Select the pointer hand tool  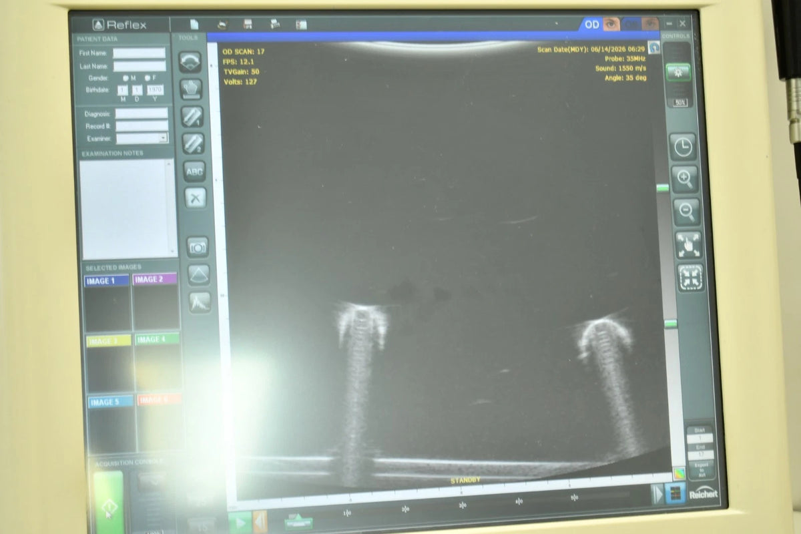tap(191, 88)
